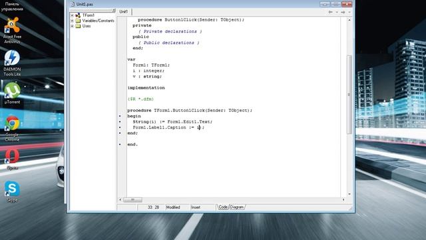Click the Variables/Constants folder icon
426x240 pixels.
(x=78, y=21)
